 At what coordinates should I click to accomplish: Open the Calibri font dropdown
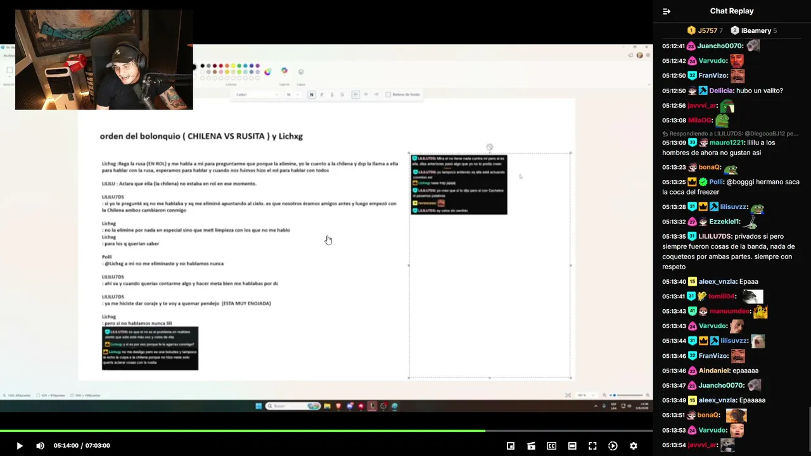(x=257, y=94)
